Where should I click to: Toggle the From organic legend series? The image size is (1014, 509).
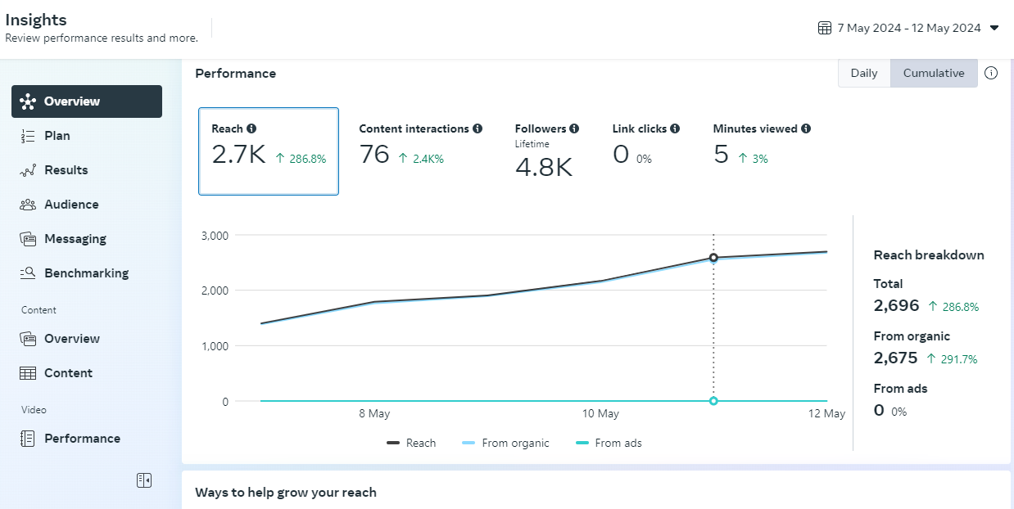[x=505, y=443]
